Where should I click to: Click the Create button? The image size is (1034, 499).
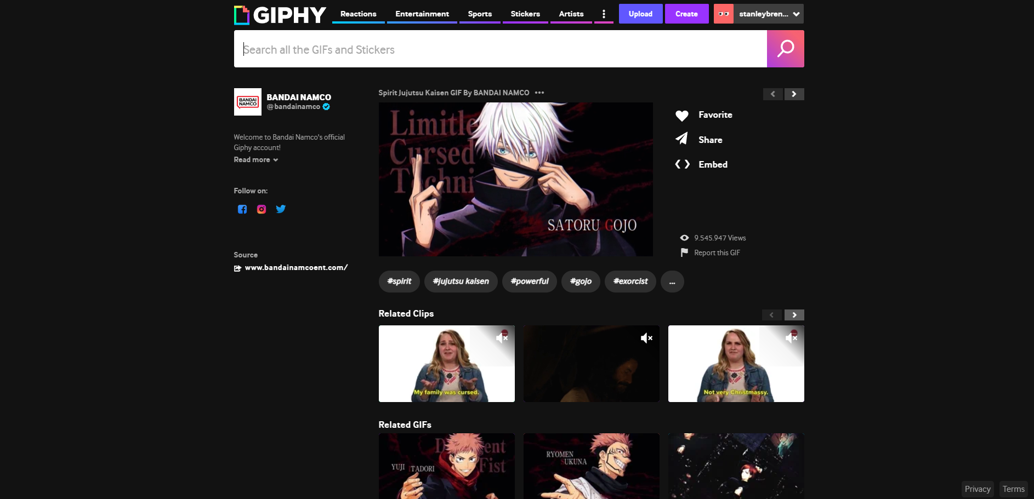click(686, 14)
